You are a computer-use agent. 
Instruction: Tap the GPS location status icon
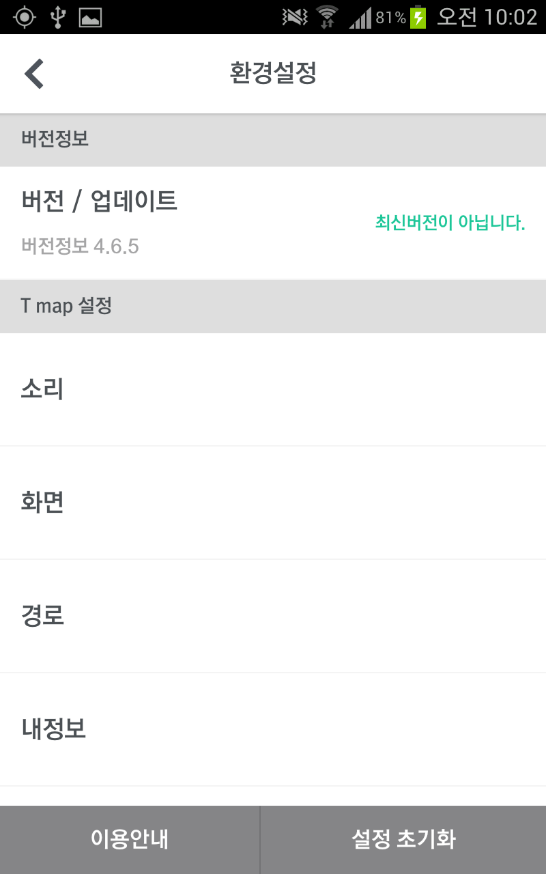25,17
